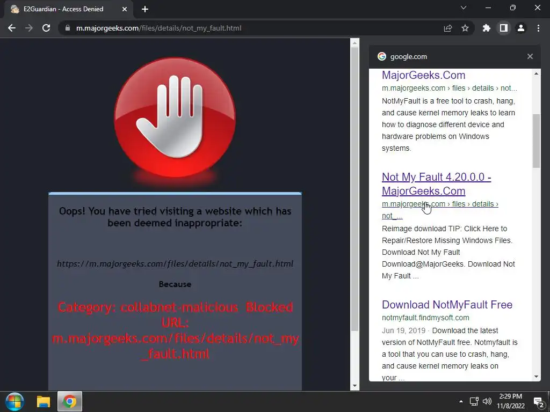Image resolution: width=550 pixels, height=412 pixels.
Task: Click side panel scrollbar down arrow
Action: (536, 377)
